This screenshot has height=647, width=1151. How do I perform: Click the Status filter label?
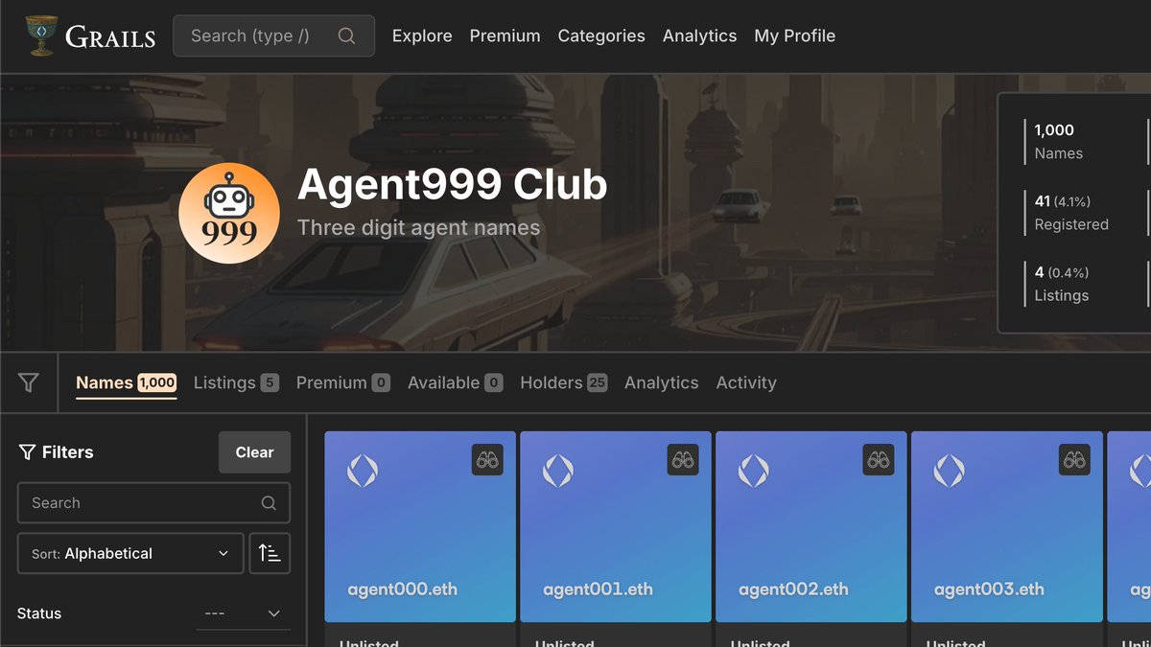coord(39,613)
